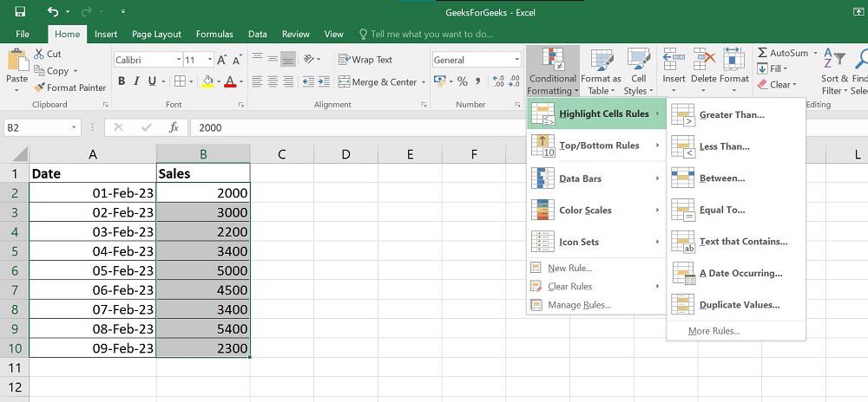The image size is (868, 402).
Task: Click the Increase Font Size icon
Action: [222, 60]
